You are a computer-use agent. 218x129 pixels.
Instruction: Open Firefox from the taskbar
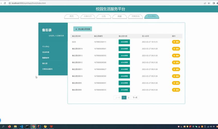coord(10,127)
